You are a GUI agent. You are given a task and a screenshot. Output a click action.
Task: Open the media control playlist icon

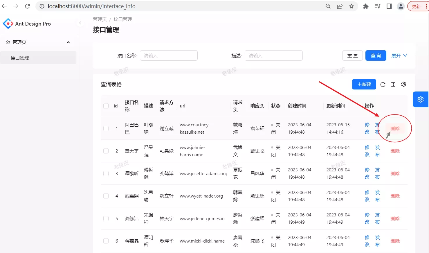pyautogui.click(x=377, y=6)
